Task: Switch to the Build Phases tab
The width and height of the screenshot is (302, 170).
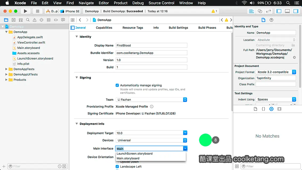Action: (x=207, y=28)
